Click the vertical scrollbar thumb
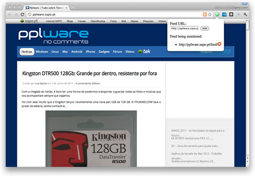Screen dimensions: 255x176 pos(247,25)
